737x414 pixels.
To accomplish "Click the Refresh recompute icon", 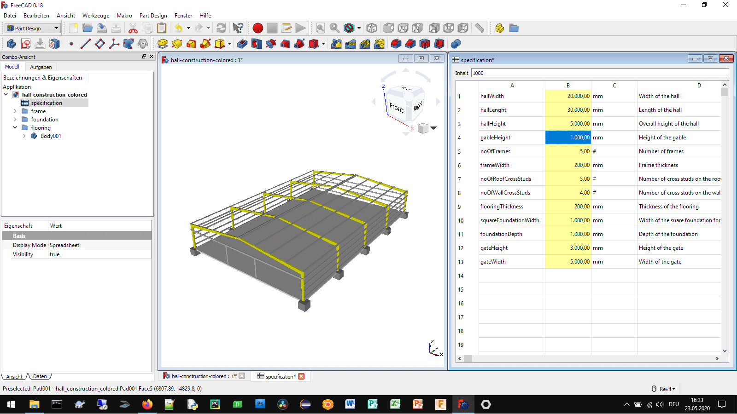I will pyautogui.click(x=221, y=29).
